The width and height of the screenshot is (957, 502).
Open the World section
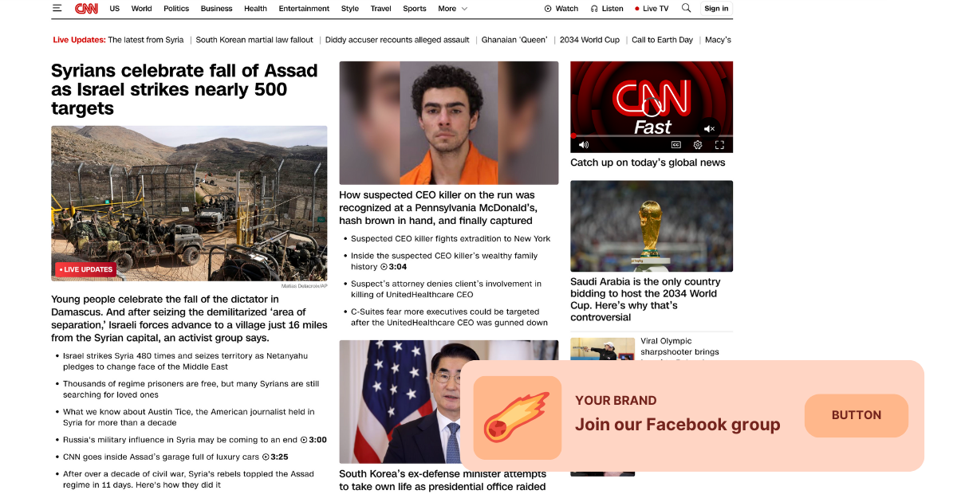(x=142, y=9)
